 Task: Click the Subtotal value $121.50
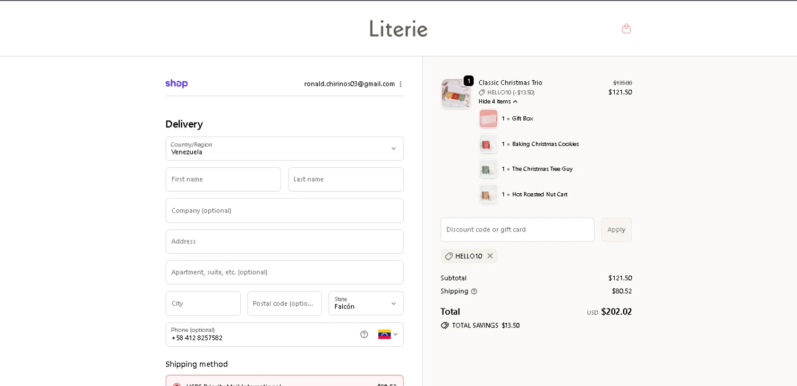[620, 278]
